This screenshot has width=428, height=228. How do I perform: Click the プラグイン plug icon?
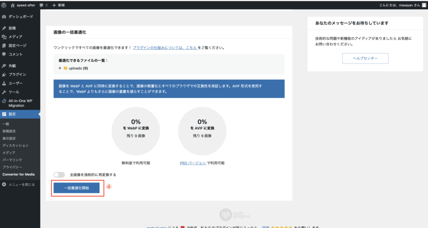click(4, 74)
